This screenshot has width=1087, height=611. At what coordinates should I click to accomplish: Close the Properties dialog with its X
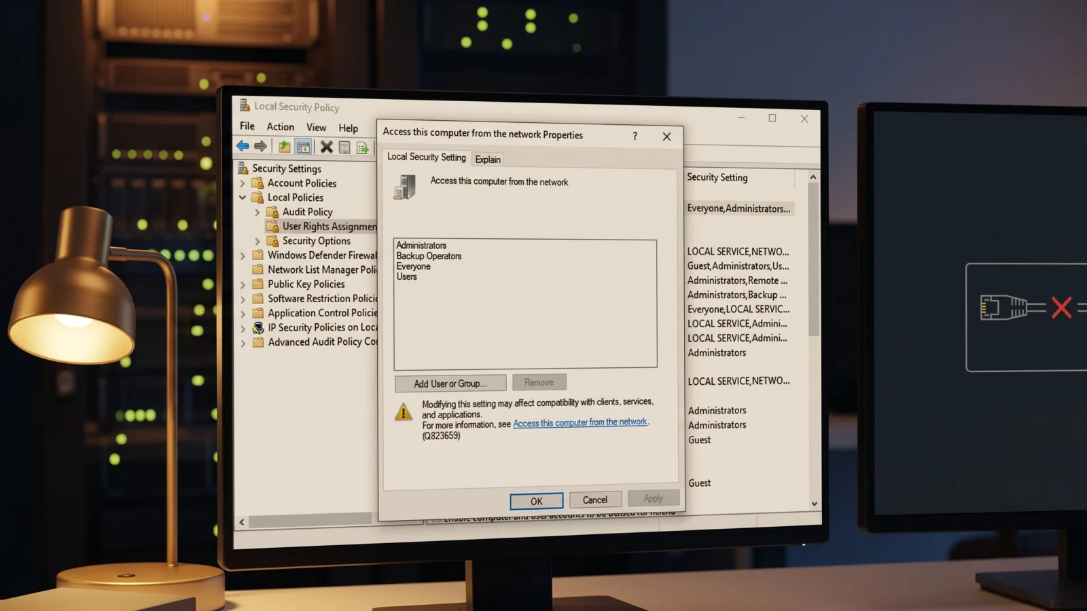666,136
